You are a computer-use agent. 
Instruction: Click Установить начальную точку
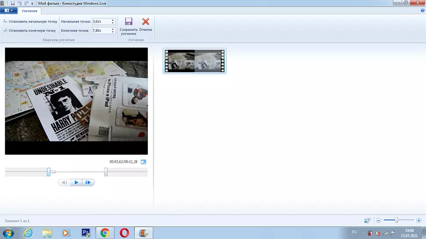point(30,21)
